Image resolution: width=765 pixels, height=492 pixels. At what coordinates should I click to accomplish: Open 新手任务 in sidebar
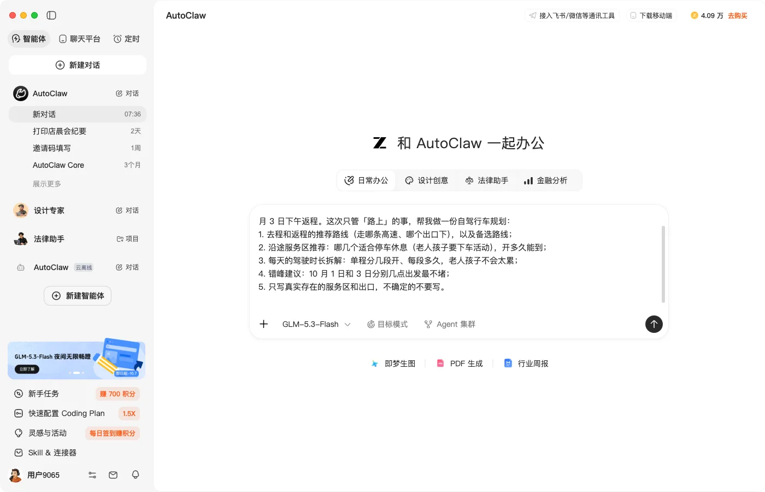[x=44, y=394]
